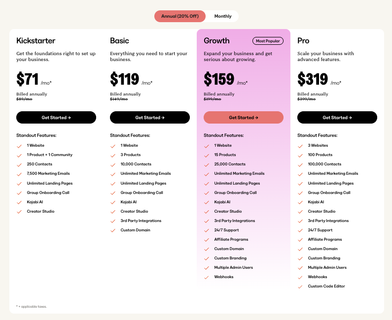Viewport: 392px width, 320px height.
Task: Click the applicable taxes footnote
Action: pyautogui.click(x=32, y=307)
